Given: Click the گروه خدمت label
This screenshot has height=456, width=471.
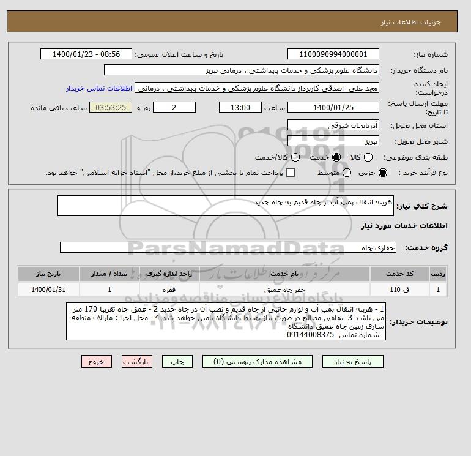Looking at the screenshot, I should pos(426,248).
